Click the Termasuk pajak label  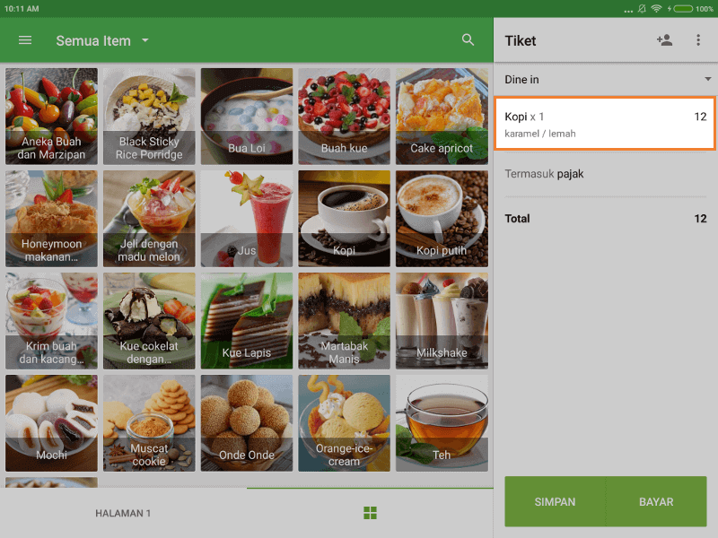coord(544,174)
